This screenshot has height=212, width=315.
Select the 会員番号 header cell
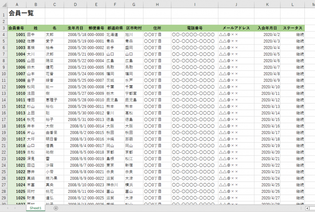click(x=17, y=28)
